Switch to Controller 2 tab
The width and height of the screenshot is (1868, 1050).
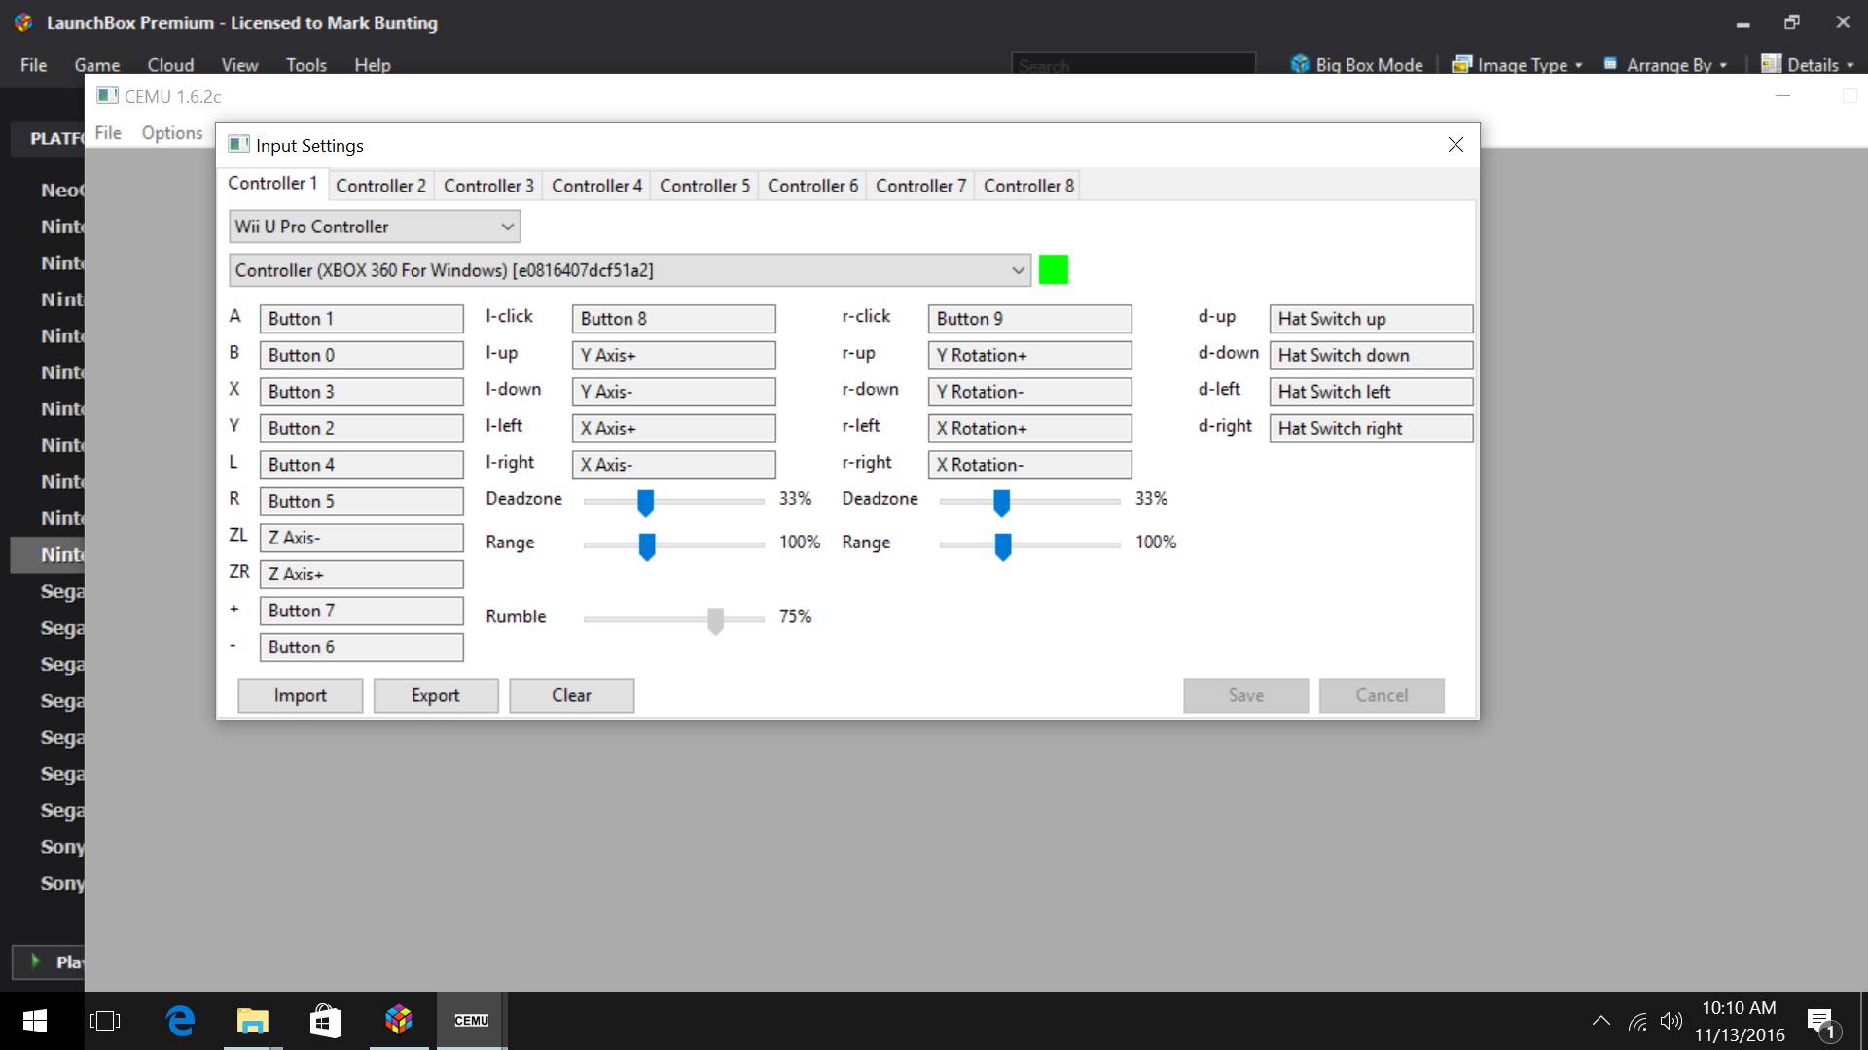pos(380,186)
